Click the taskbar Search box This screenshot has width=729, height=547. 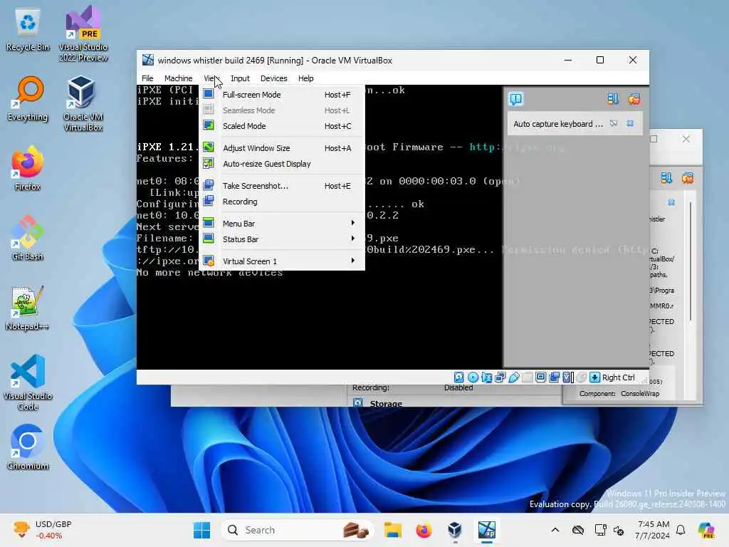pos(298,530)
